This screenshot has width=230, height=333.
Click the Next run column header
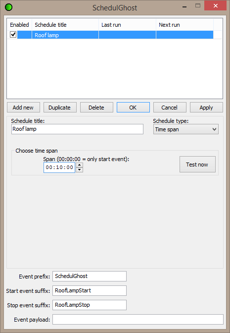[184, 25]
